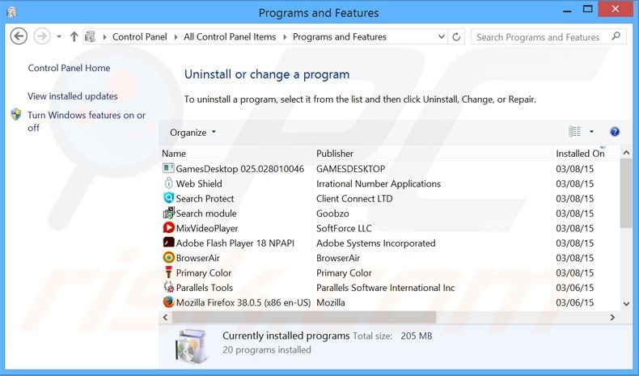Expand the chevron before Control Panel breadcrumb
The width and height of the screenshot is (639, 376).
(104, 37)
